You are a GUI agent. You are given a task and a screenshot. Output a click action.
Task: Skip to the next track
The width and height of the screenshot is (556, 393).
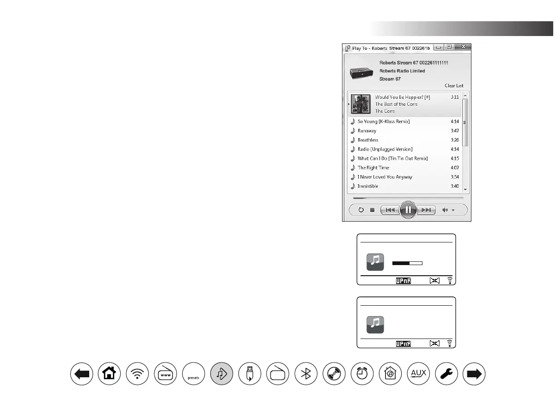[427, 210]
